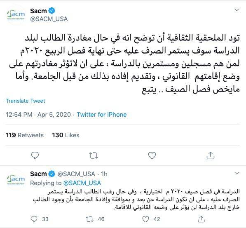Click the Translate Tweet link
Screen dimensions: 246x228
tap(26, 101)
